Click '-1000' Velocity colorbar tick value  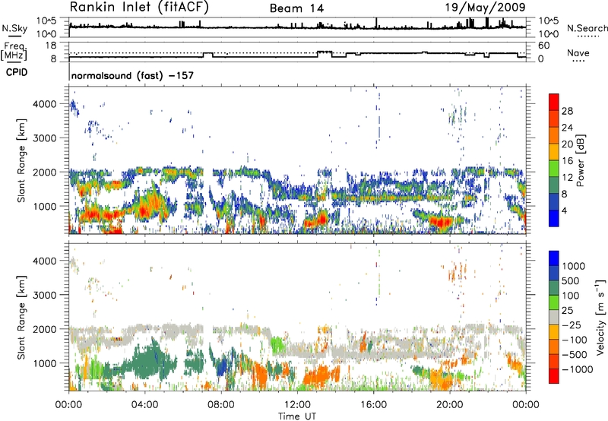pyautogui.click(x=577, y=369)
